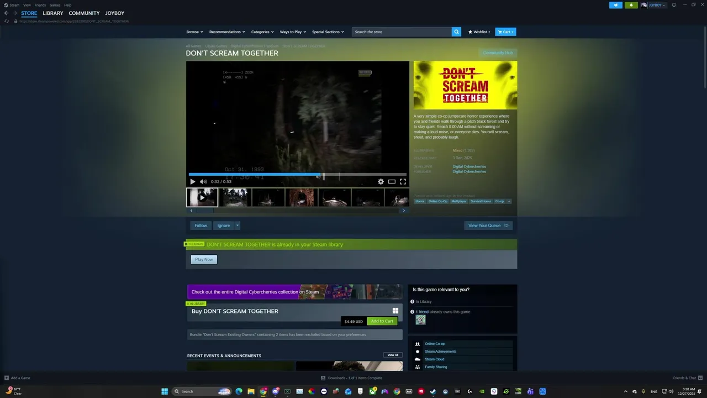
Task: Open the Wishlist
Action: tap(479, 32)
